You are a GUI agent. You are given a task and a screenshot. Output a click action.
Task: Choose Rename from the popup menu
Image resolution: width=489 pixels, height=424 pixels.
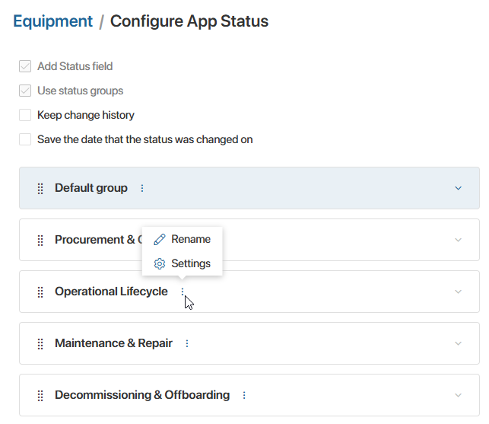[182, 239]
